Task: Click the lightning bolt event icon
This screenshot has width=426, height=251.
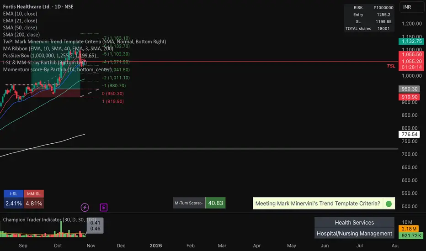Action: 85,208
